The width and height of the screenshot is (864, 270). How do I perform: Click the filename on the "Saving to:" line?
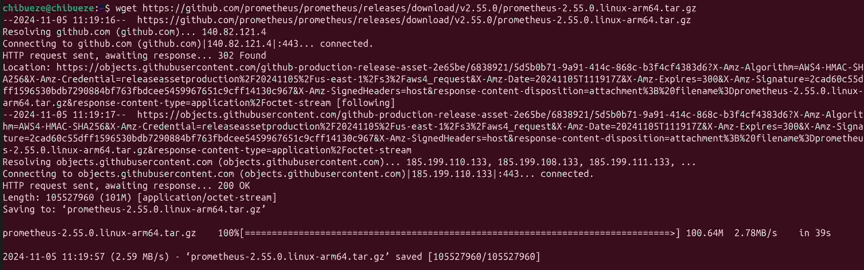(166, 210)
